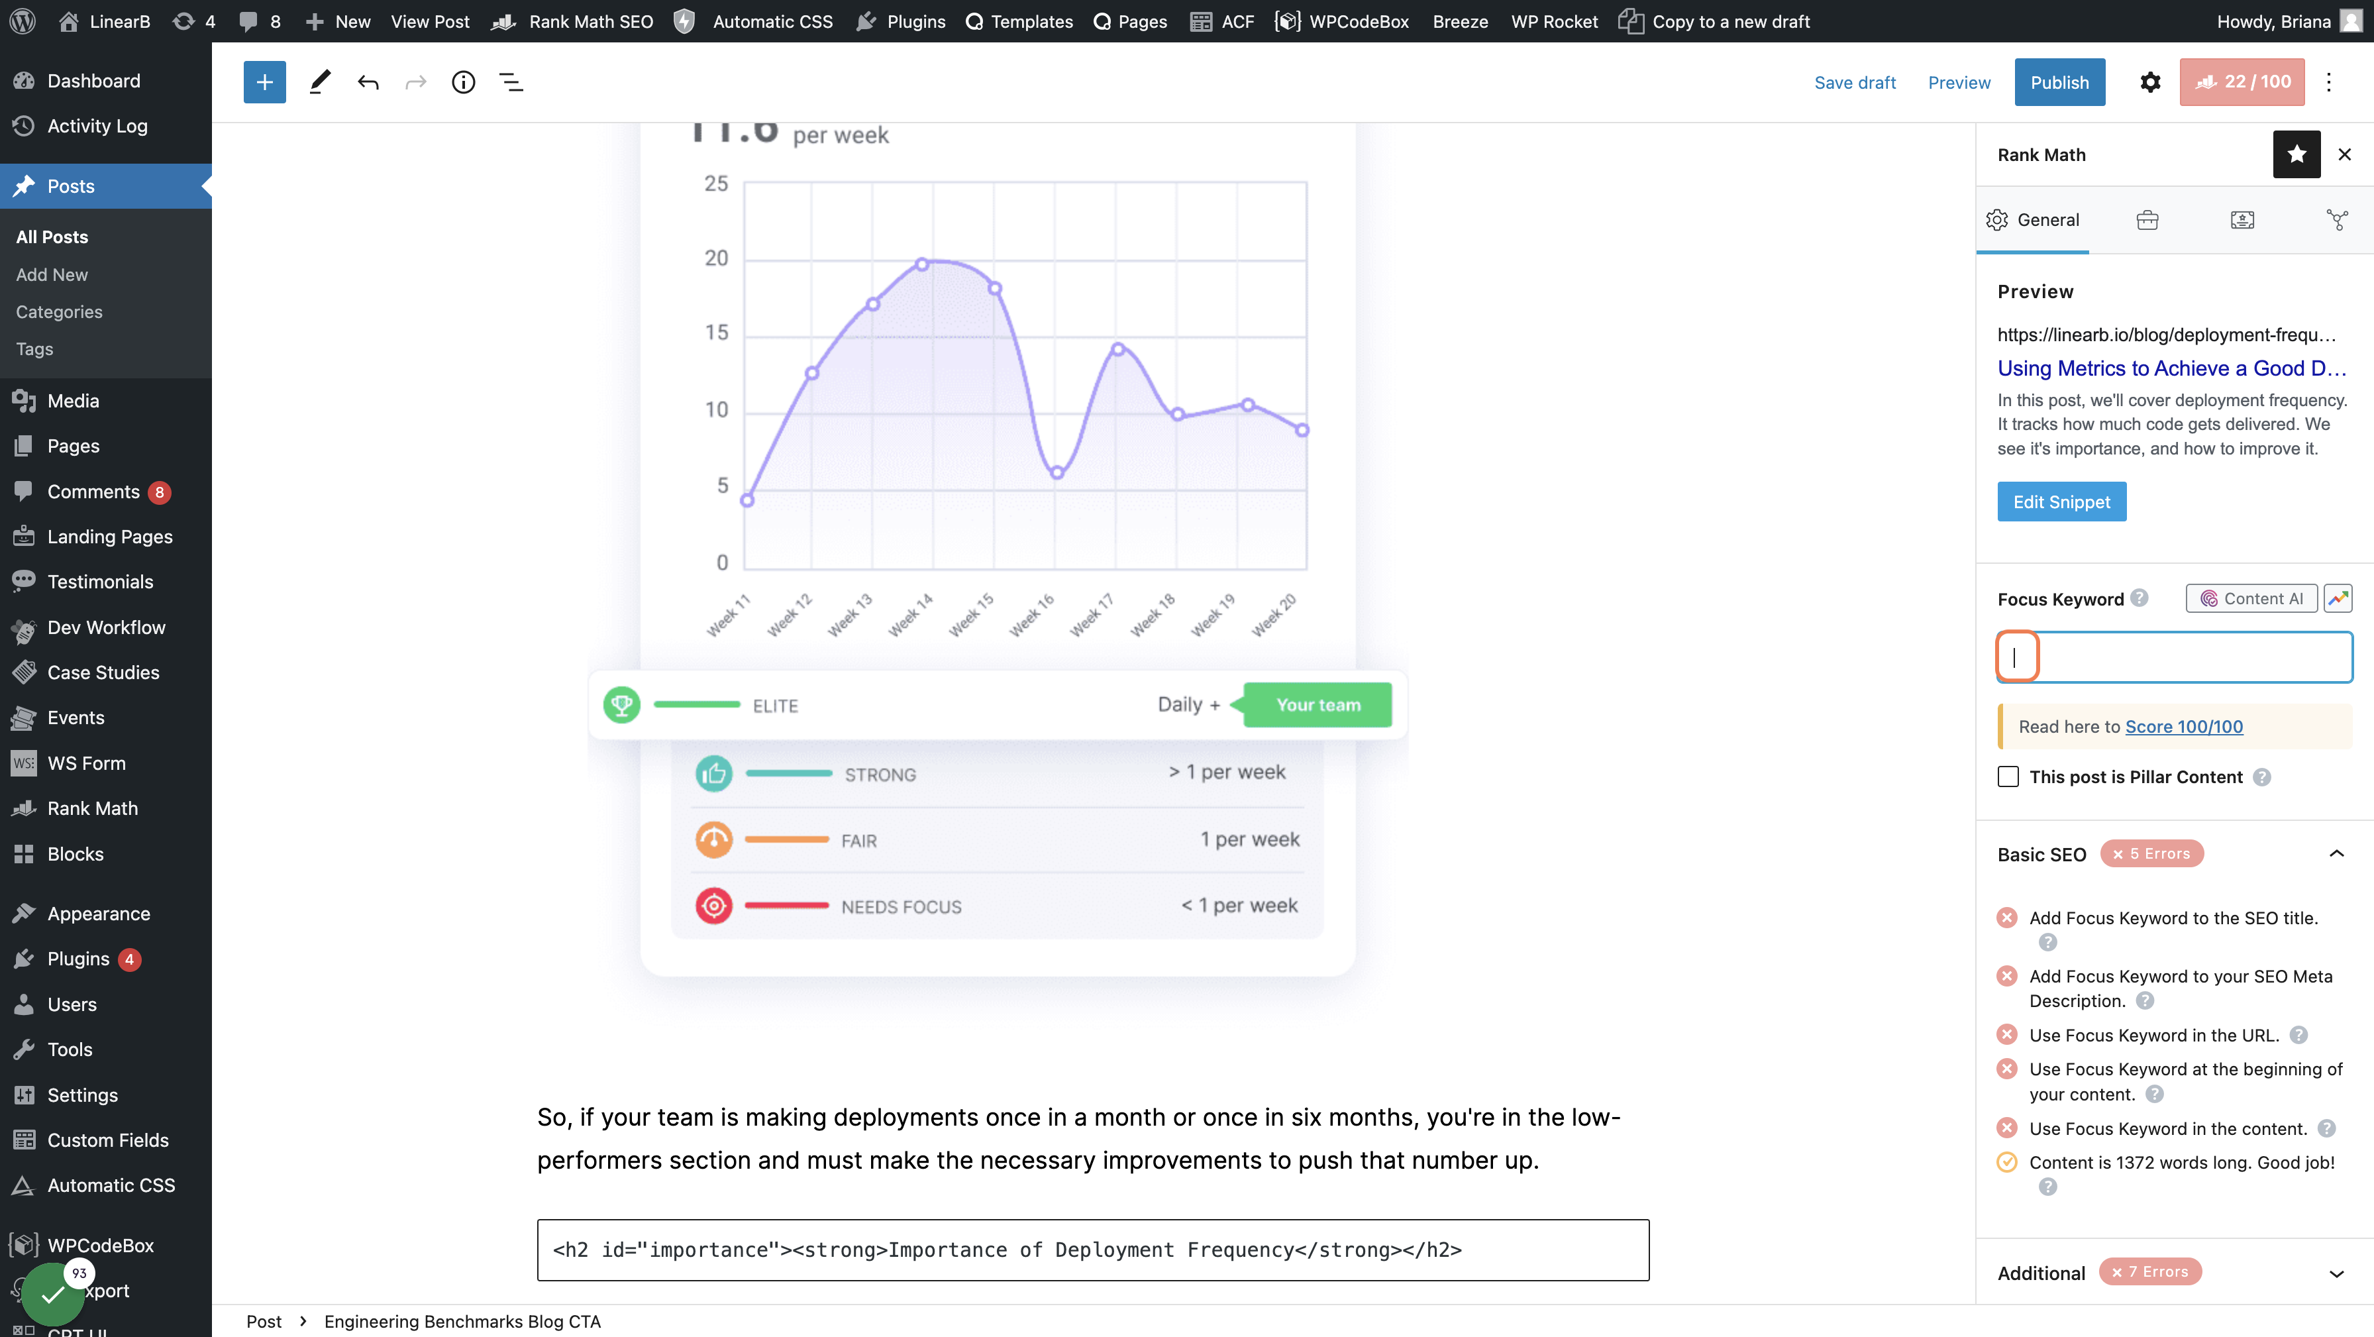Viewport: 2374px width, 1337px height.
Task: Click the Publish button
Action: tap(2060, 82)
